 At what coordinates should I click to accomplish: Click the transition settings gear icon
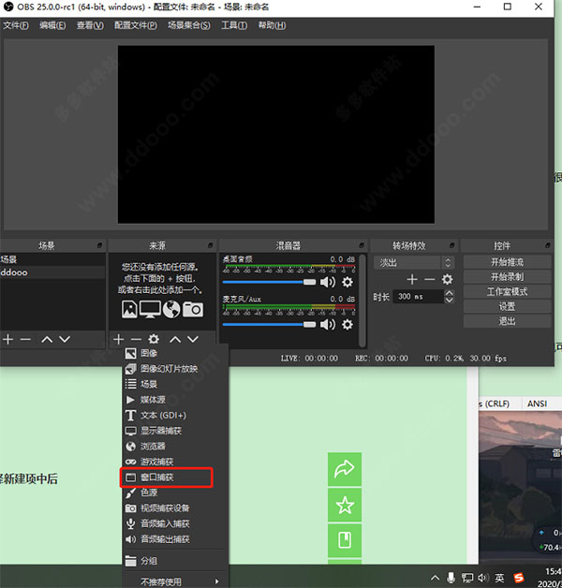(x=447, y=279)
